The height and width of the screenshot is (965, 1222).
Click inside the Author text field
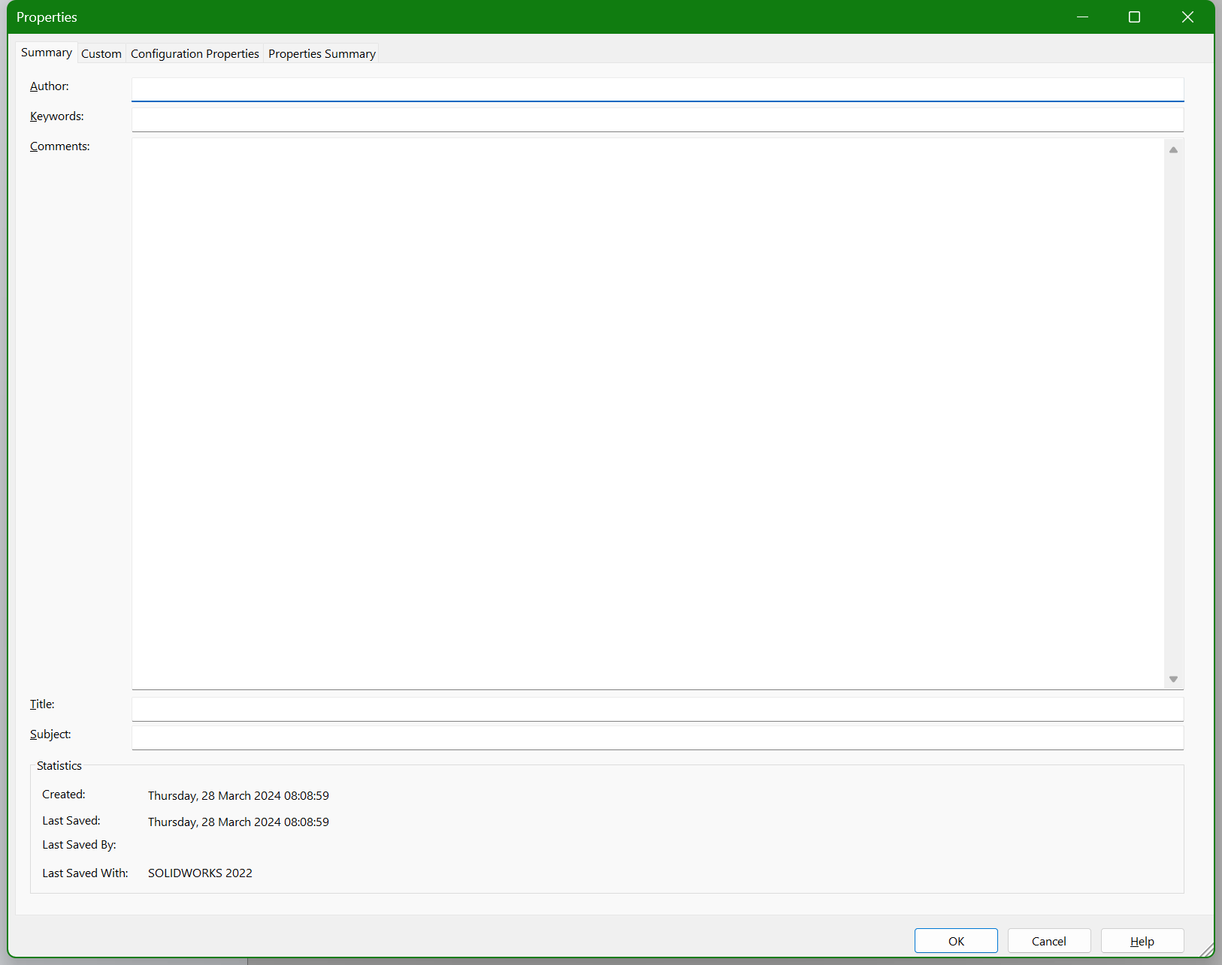click(x=657, y=89)
